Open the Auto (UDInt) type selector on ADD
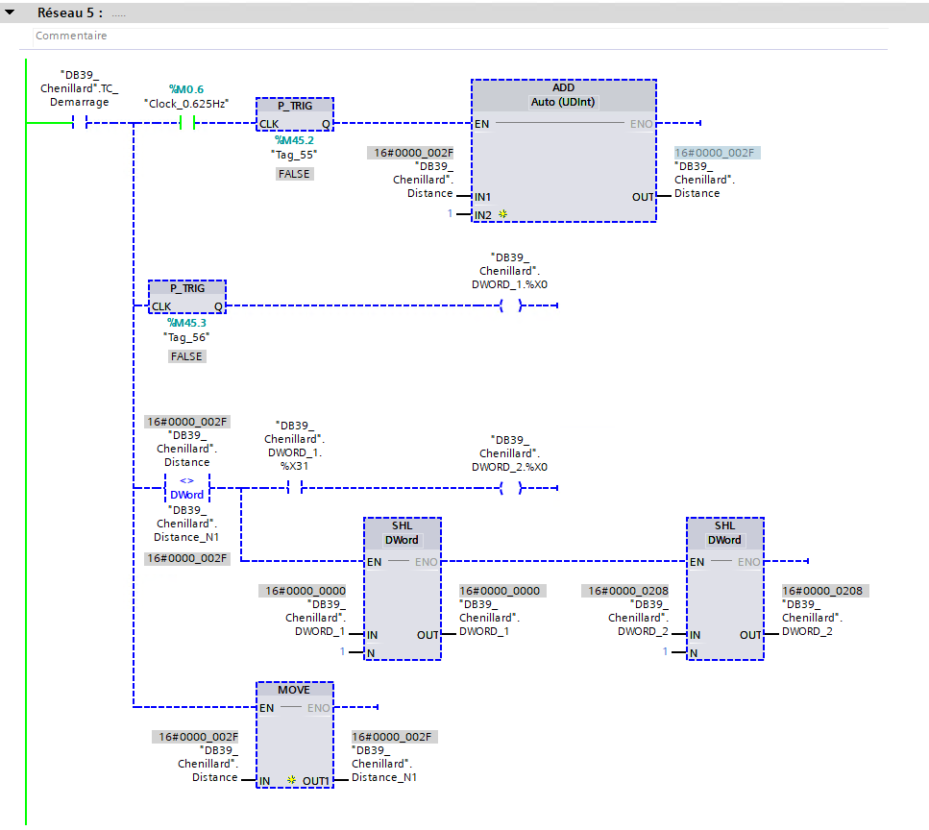 click(x=563, y=102)
